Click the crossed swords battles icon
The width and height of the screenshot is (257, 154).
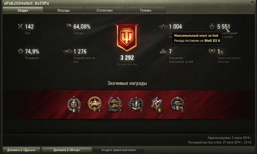[20, 26]
